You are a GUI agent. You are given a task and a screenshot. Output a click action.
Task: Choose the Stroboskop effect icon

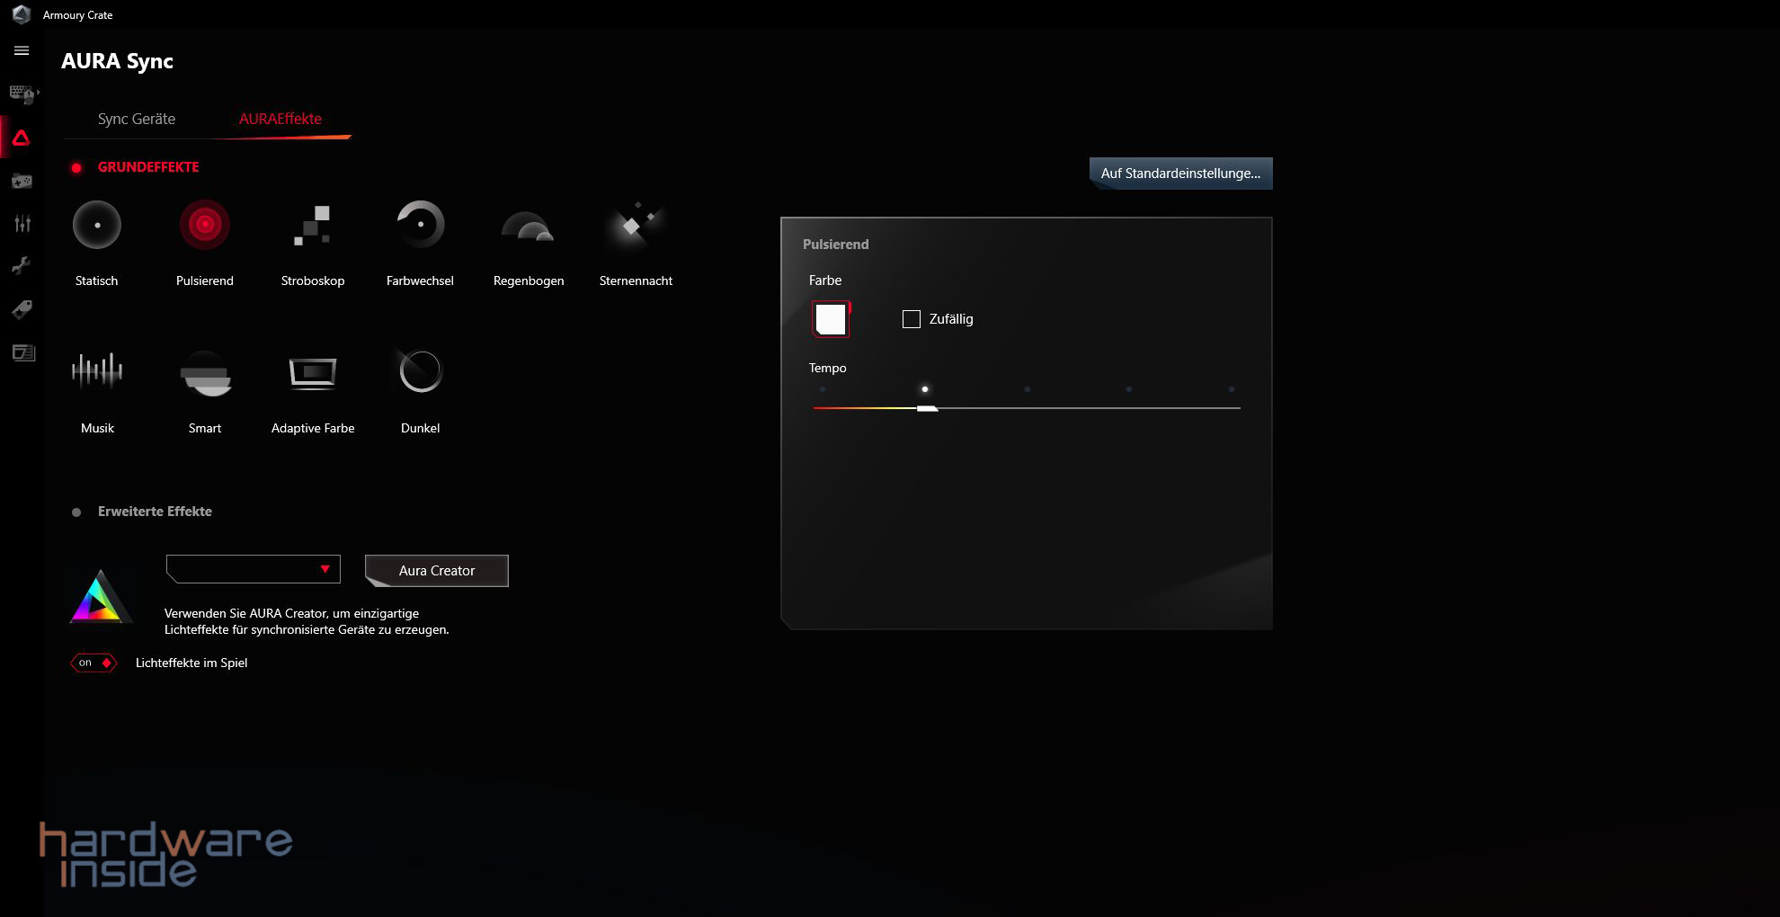[x=312, y=225]
